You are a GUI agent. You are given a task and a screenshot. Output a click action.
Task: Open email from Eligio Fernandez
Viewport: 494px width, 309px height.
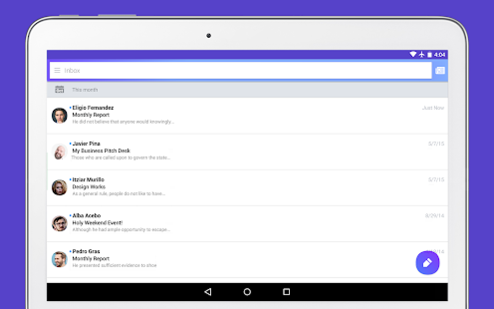pyautogui.click(x=247, y=116)
